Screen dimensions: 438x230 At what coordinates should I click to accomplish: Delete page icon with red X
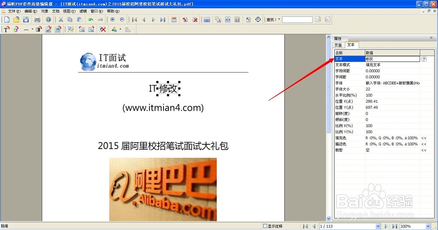(195, 20)
